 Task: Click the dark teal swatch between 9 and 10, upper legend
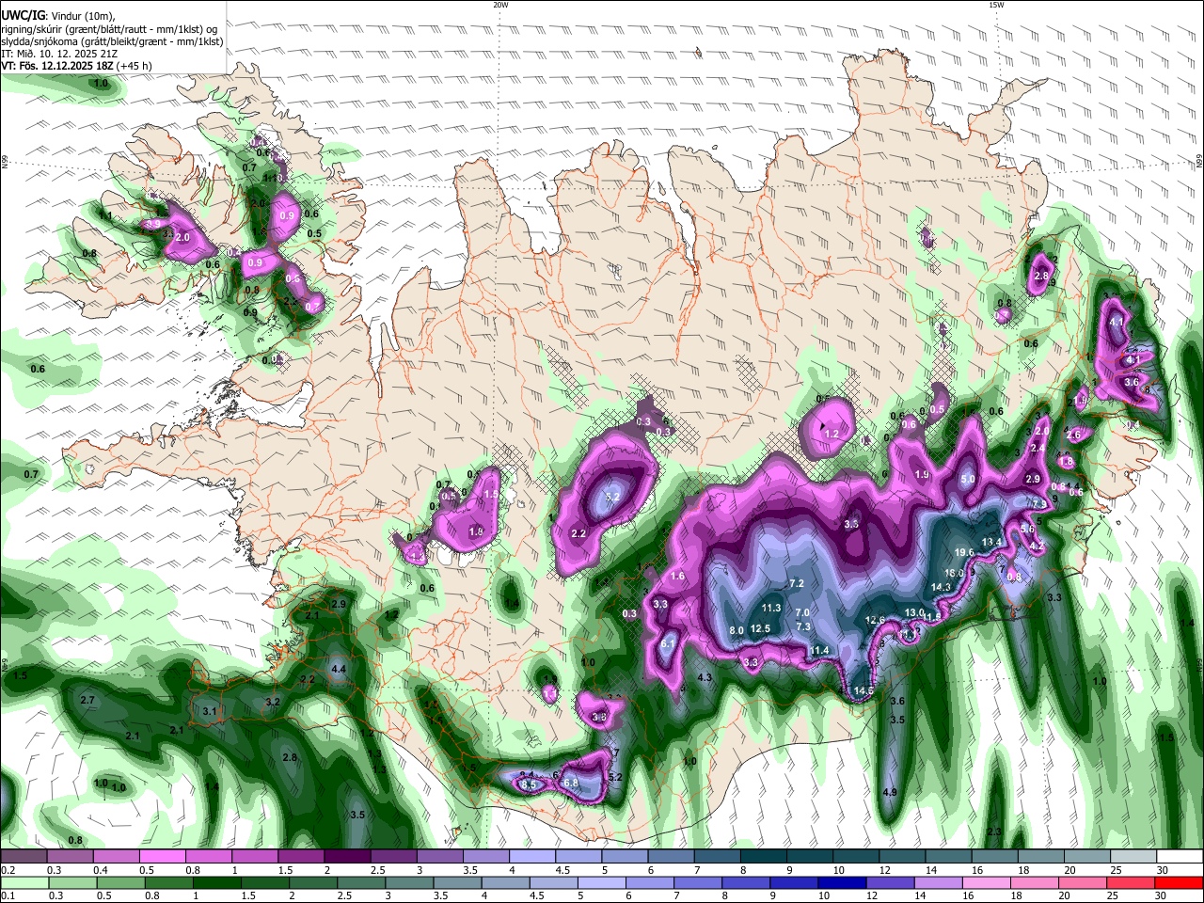[x=810, y=857]
